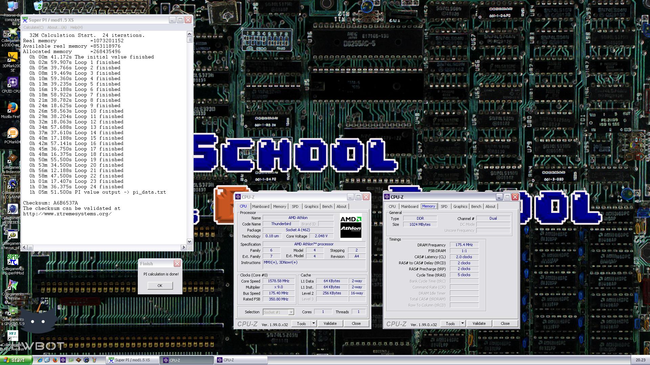
Task: Select About tab in left CPU-Z window
Action: [x=341, y=206]
